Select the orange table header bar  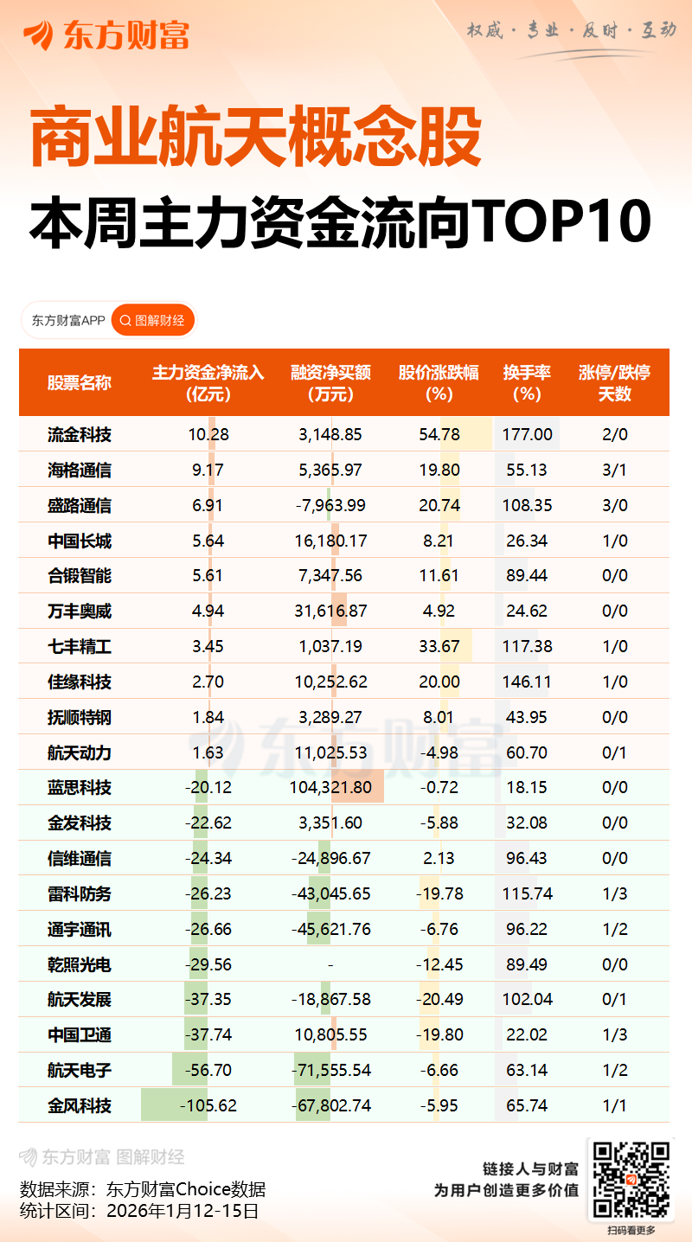coord(346,382)
